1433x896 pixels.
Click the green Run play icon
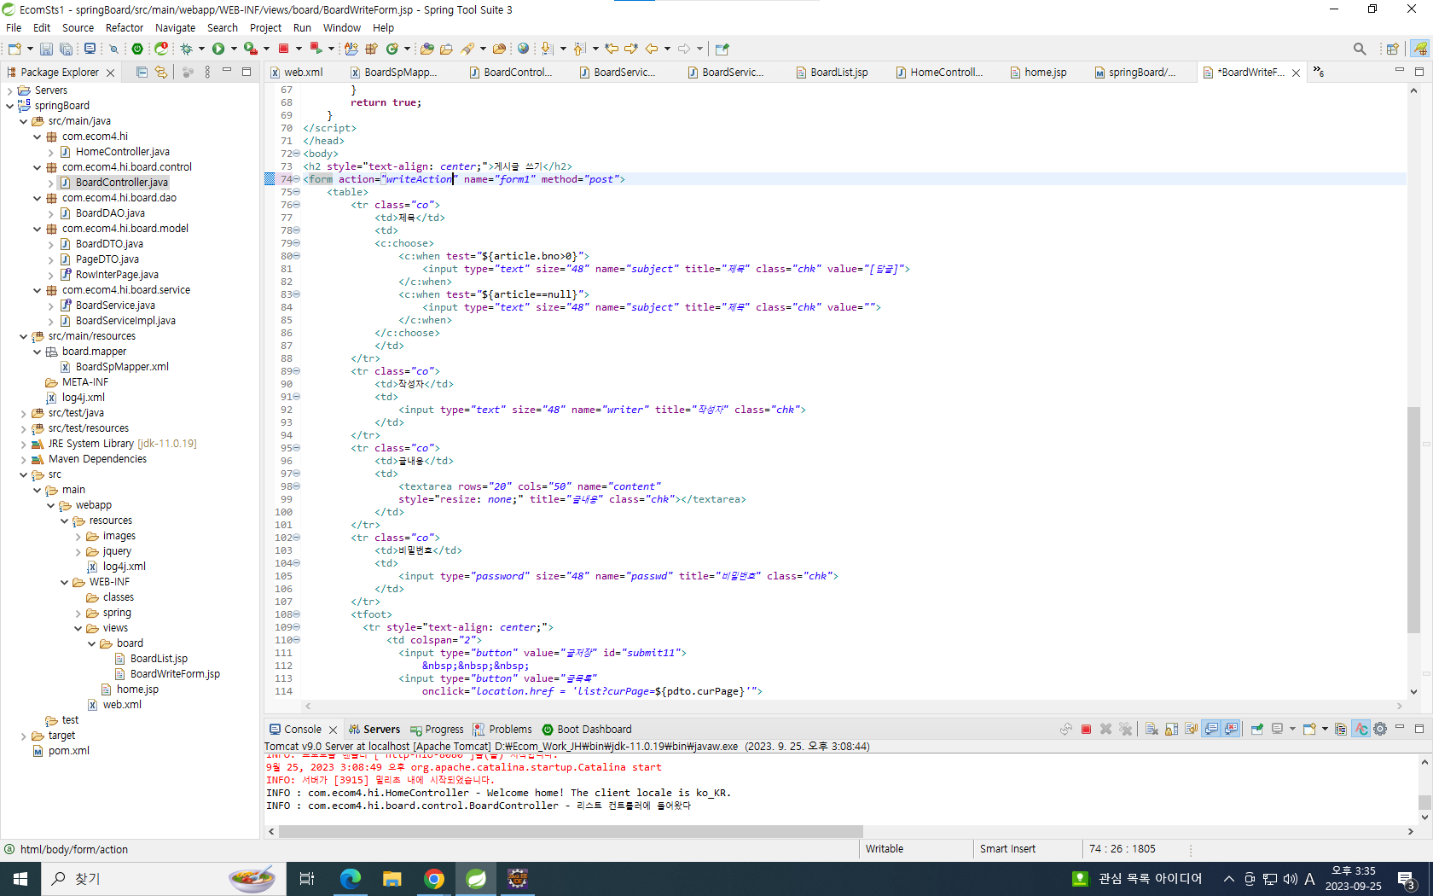(218, 49)
